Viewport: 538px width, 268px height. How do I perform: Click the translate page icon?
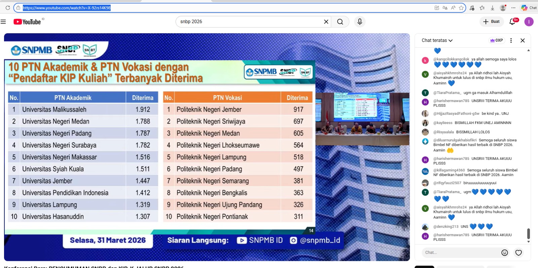coord(445,8)
